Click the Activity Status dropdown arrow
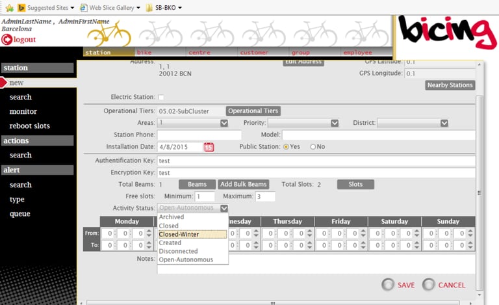Screen dimensions: 499x305 224,208
